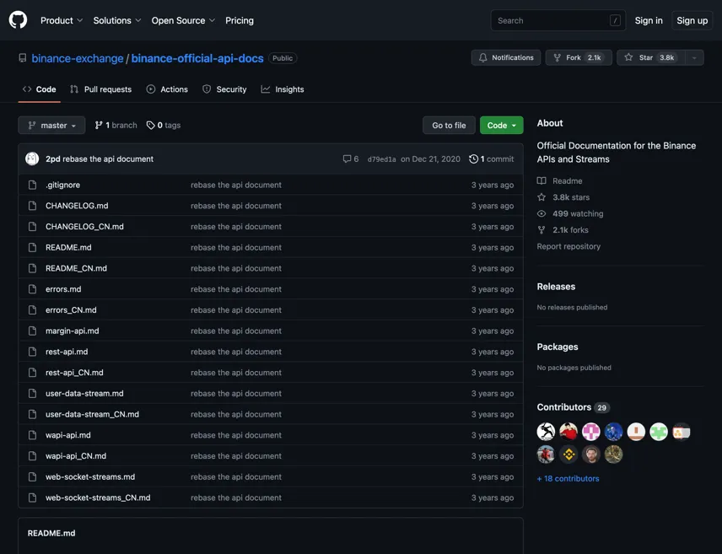Open the Releases heading link
Viewport: 722px width, 554px height.
coord(556,287)
